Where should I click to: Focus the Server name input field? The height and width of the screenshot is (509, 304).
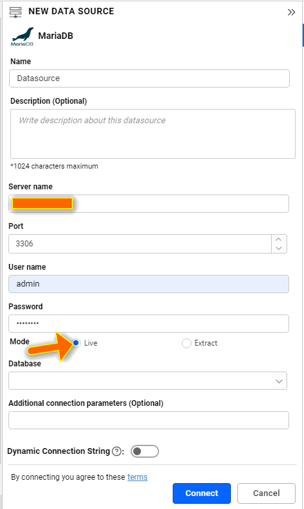[149, 204]
